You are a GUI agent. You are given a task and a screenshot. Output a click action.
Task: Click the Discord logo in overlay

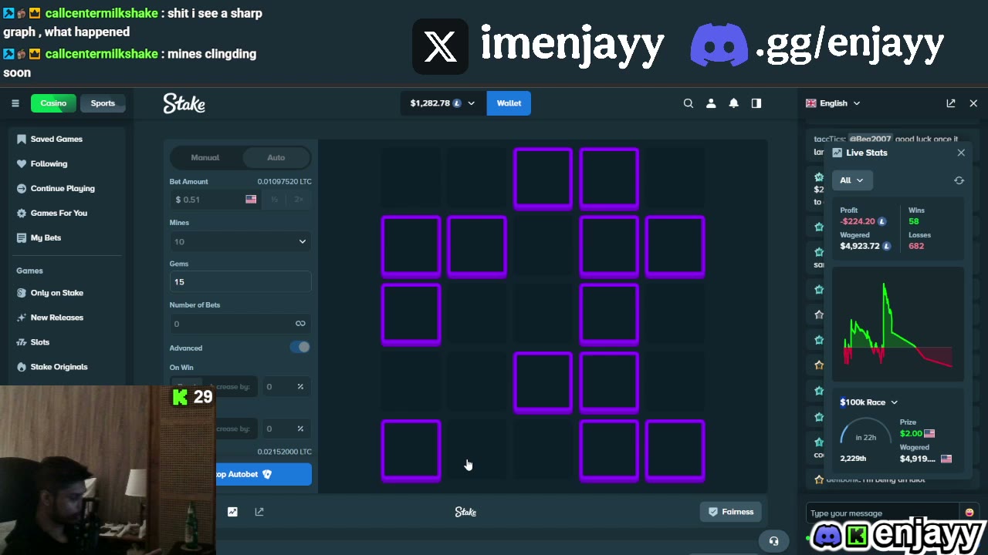click(719, 45)
